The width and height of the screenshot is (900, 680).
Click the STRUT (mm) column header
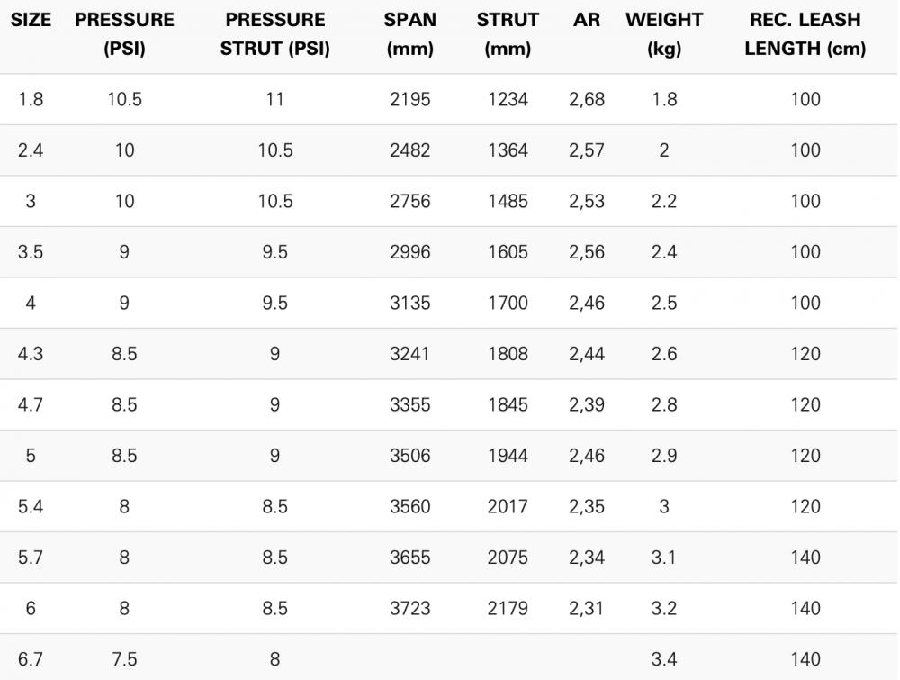tap(507, 34)
